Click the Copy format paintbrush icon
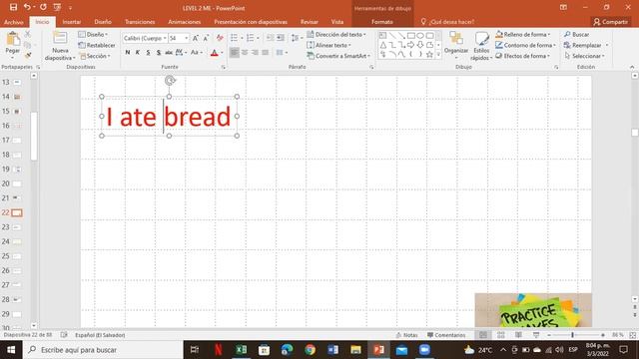The height and width of the screenshot is (359, 639). tap(28, 55)
